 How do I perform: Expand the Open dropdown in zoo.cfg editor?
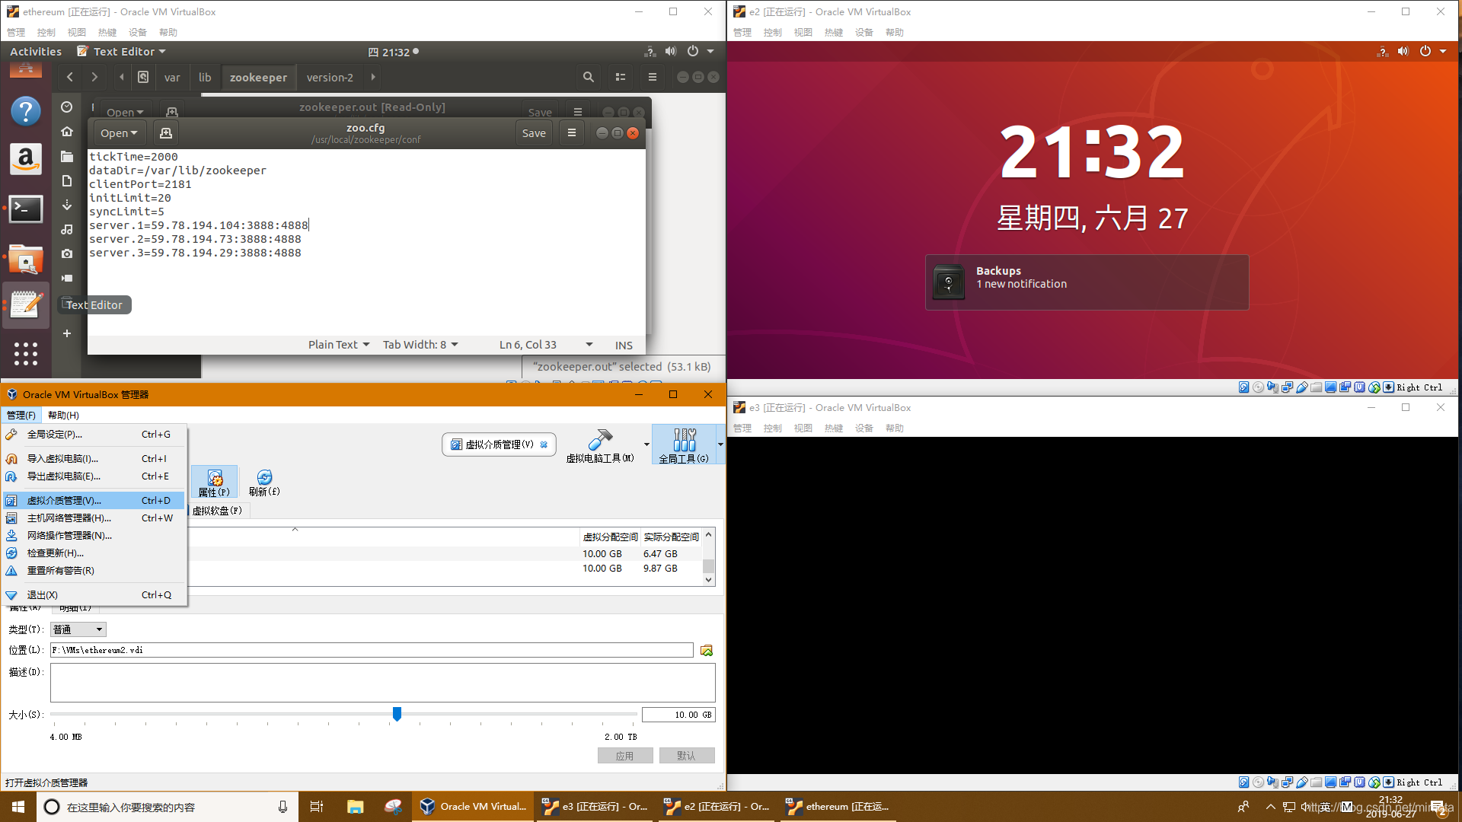coord(120,133)
